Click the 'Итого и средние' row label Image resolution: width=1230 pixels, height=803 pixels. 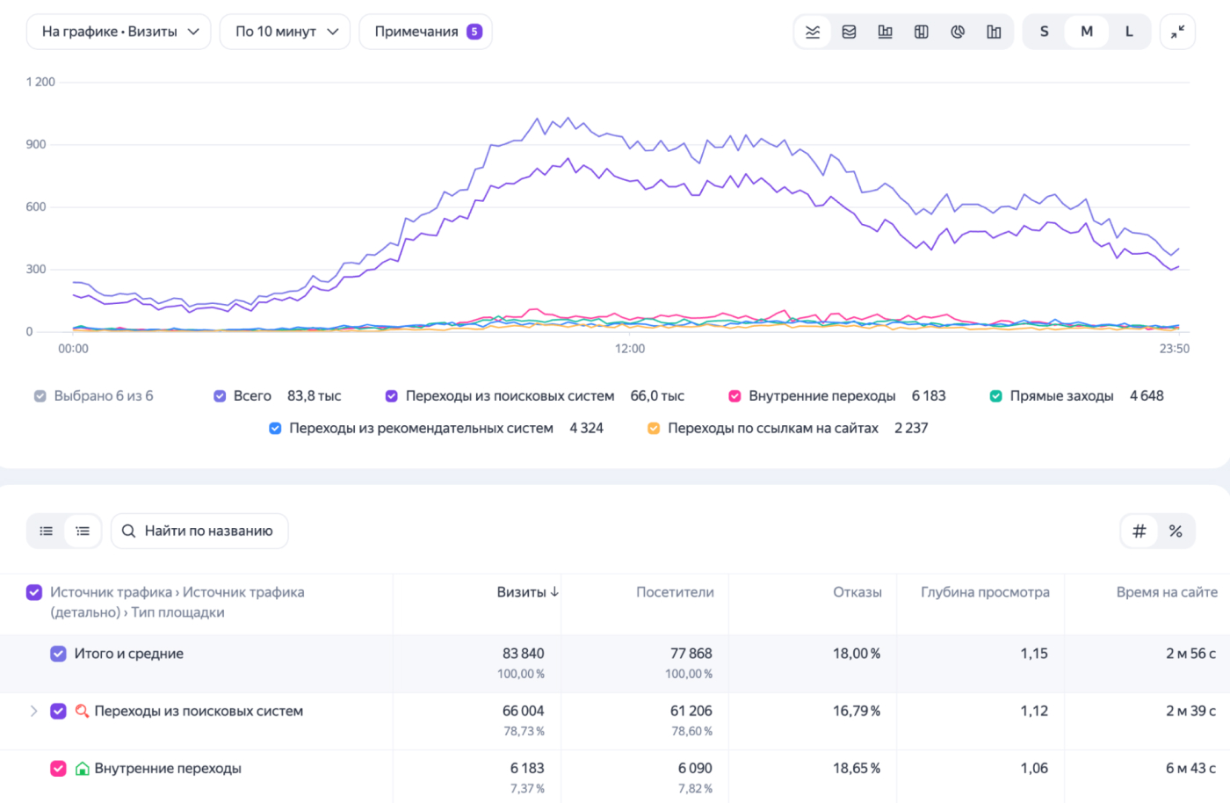pyautogui.click(x=129, y=654)
